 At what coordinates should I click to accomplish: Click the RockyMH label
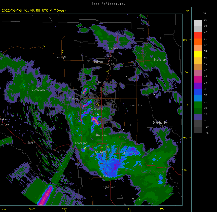pyautogui.click(x=62, y=57)
